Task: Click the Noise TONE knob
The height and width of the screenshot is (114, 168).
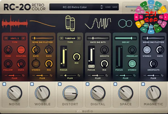Action: click(x=8, y=50)
